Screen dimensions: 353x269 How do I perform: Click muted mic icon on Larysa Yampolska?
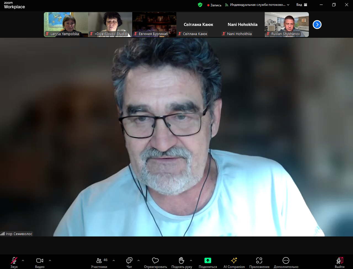tap(47, 34)
